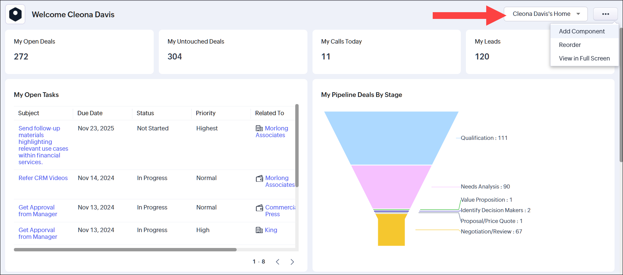Select Add Component from the menu

581,31
